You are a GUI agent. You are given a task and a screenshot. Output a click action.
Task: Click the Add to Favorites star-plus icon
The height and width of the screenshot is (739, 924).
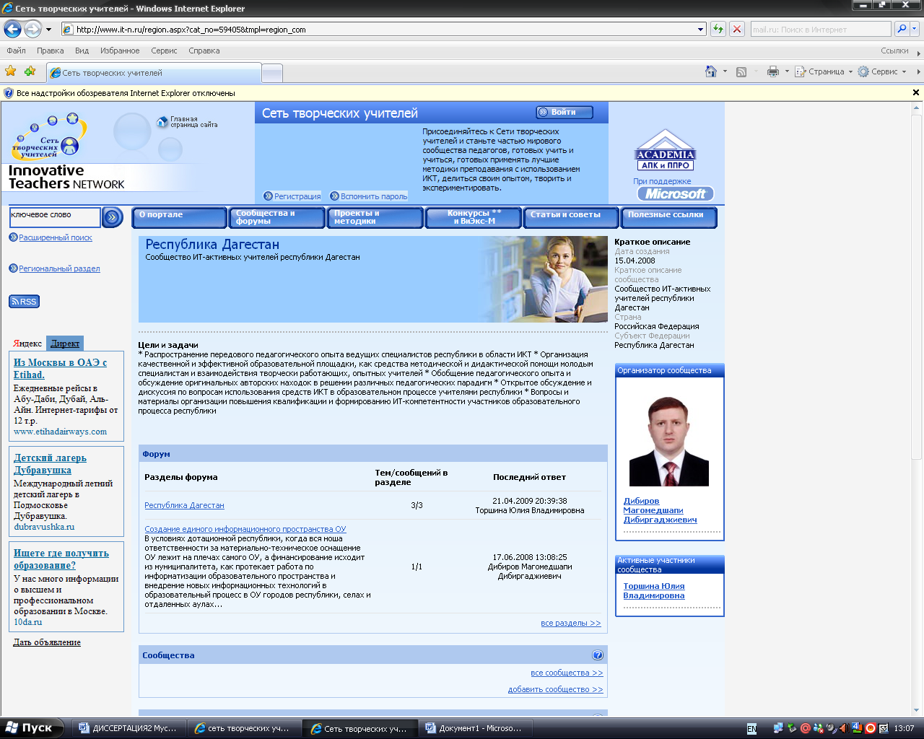(30, 71)
